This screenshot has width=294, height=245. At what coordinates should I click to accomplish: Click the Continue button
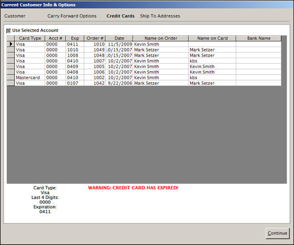point(278,233)
